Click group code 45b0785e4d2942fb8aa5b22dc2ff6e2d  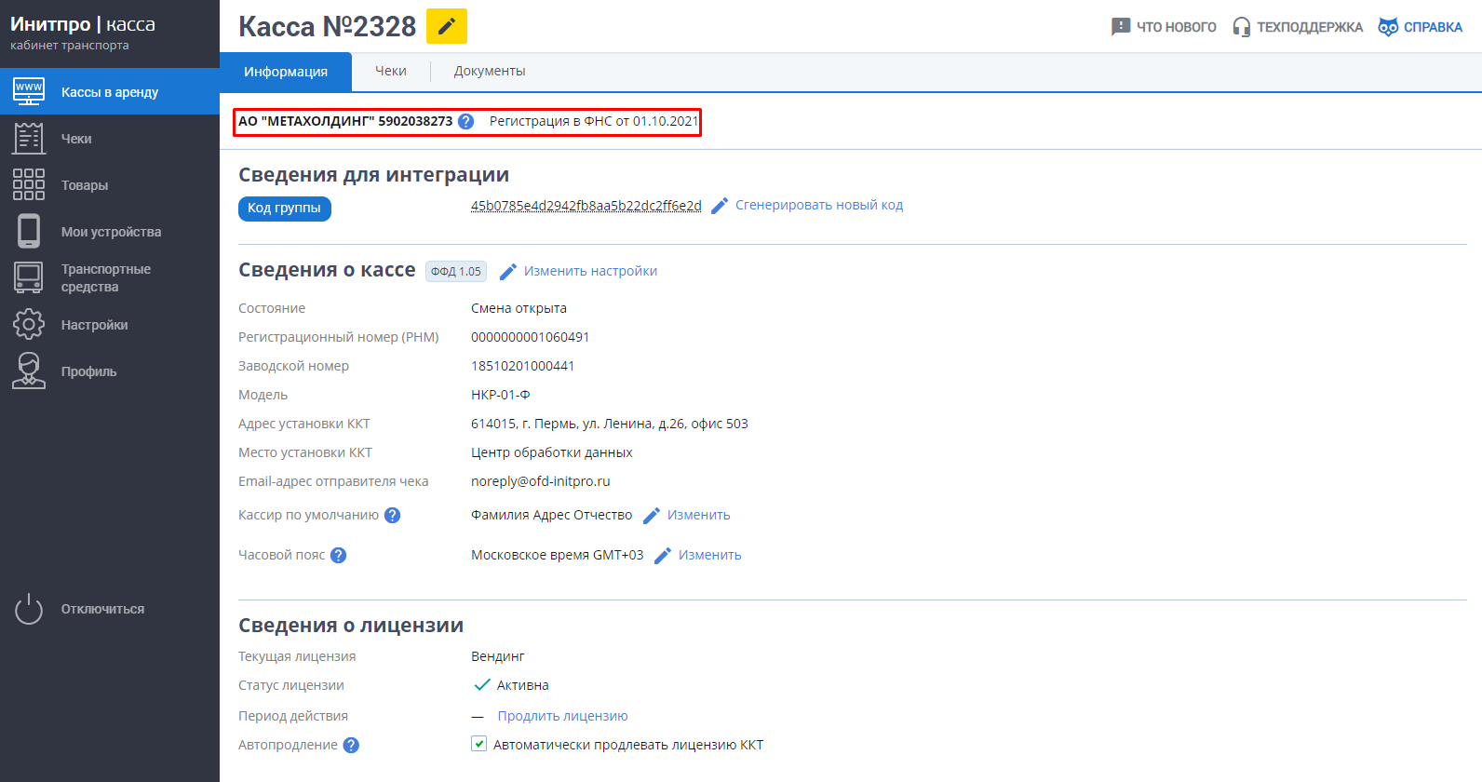pyautogui.click(x=586, y=206)
